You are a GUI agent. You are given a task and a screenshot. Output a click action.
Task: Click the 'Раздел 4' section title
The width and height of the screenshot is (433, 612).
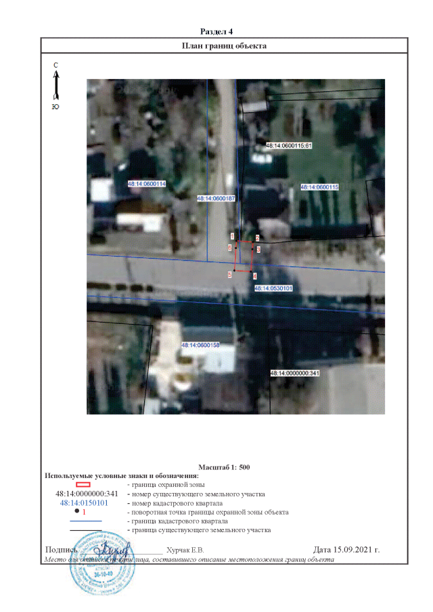click(x=216, y=32)
